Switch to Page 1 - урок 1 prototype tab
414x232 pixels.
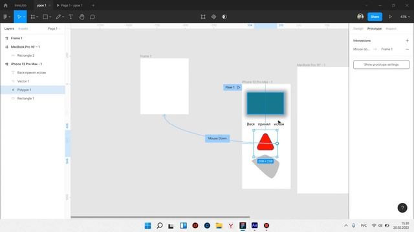pos(69,5)
